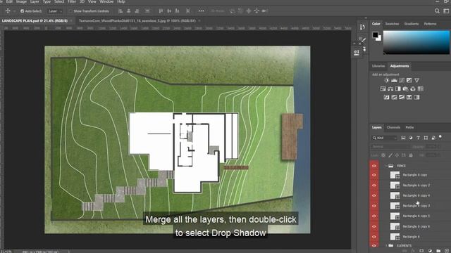
Task: Click the Align bottom edges icon
Action: pyautogui.click(x=177, y=11)
